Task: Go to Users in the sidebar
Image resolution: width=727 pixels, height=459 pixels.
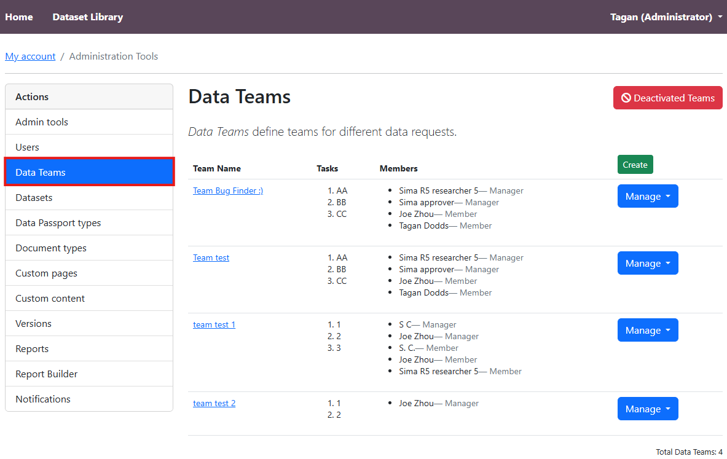Action: click(27, 147)
